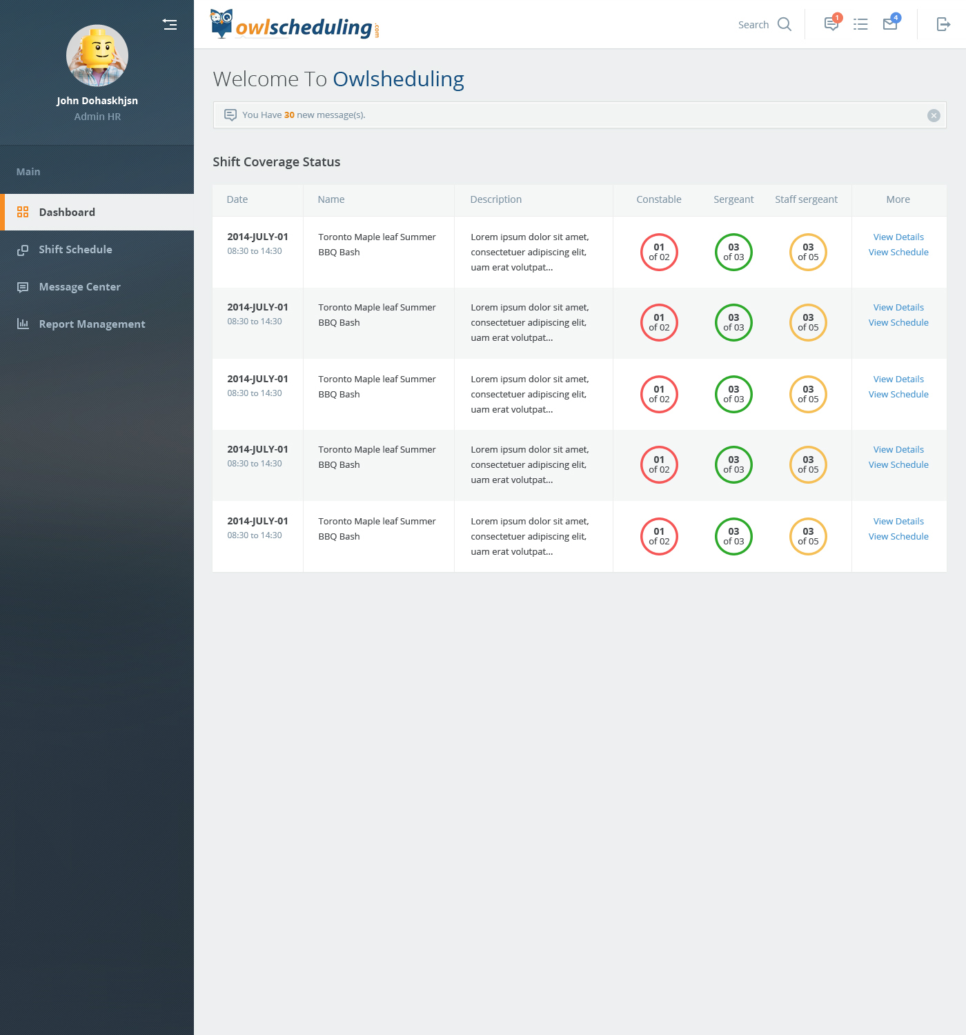
Task: Open Shift Schedule in the sidebar
Action: (x=97, y=249)
